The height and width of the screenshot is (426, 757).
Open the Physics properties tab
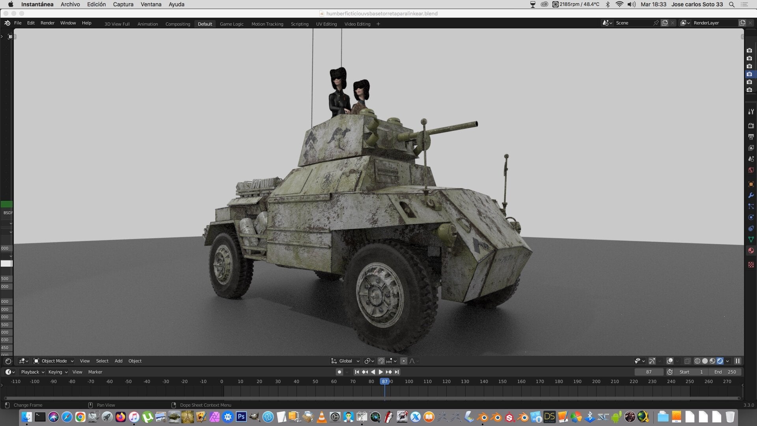[x=751, y=217]
